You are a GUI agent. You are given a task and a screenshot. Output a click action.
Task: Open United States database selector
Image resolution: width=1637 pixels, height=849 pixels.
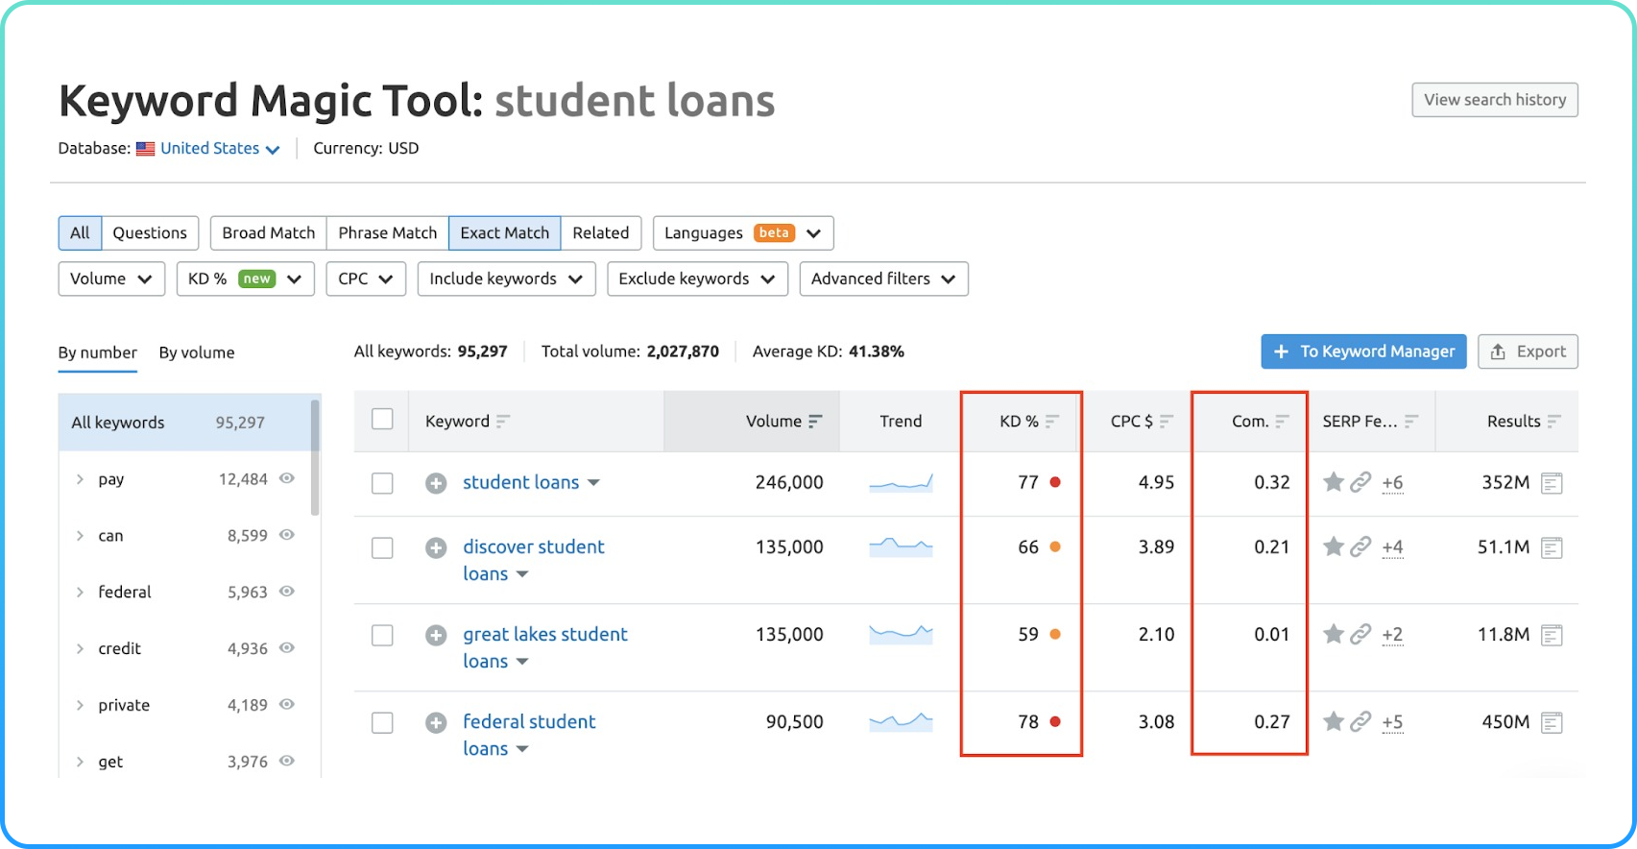click(x=219, y=148)
